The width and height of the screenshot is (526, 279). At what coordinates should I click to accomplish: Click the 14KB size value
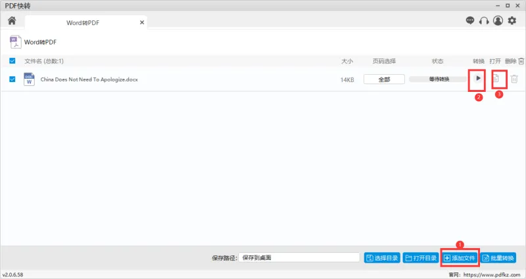point(347,79)
